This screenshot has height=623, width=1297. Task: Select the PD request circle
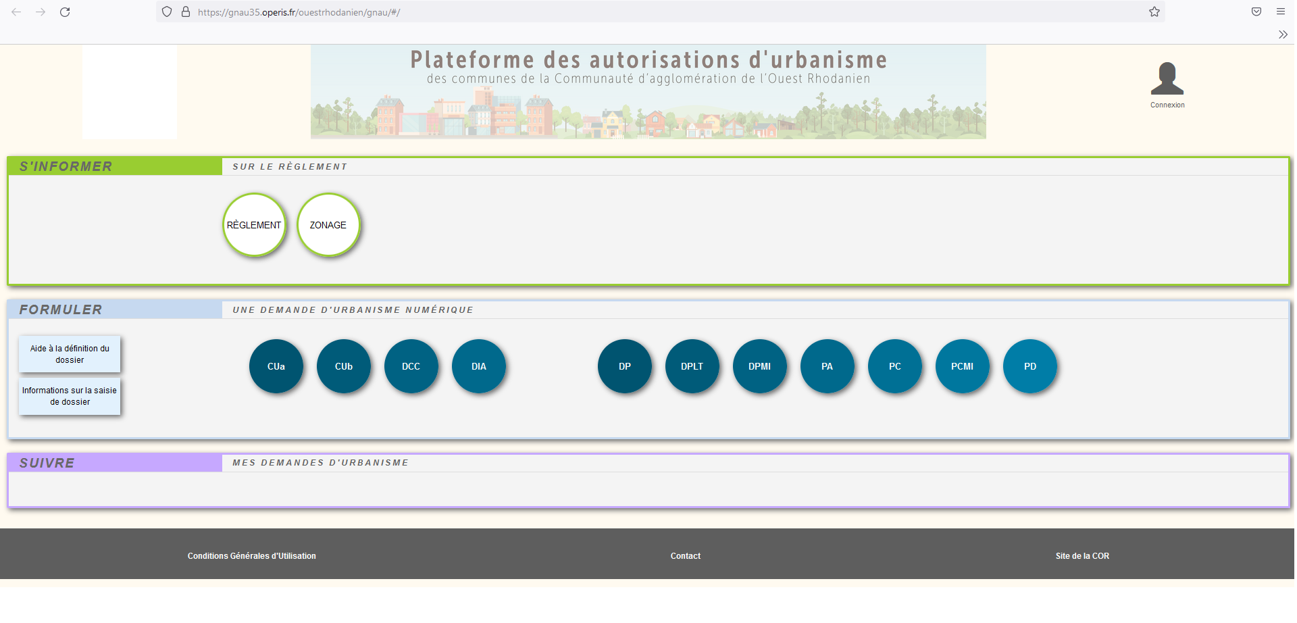point(1030,366)
